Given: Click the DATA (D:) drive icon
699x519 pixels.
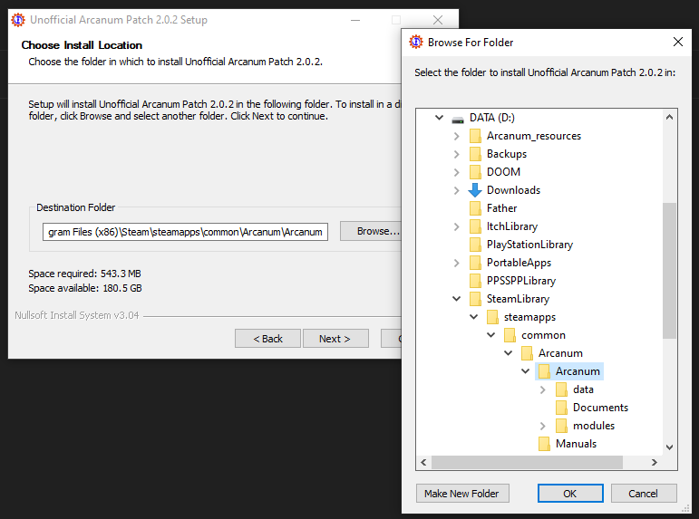Looking at the screenshot, I should [458, 118].
